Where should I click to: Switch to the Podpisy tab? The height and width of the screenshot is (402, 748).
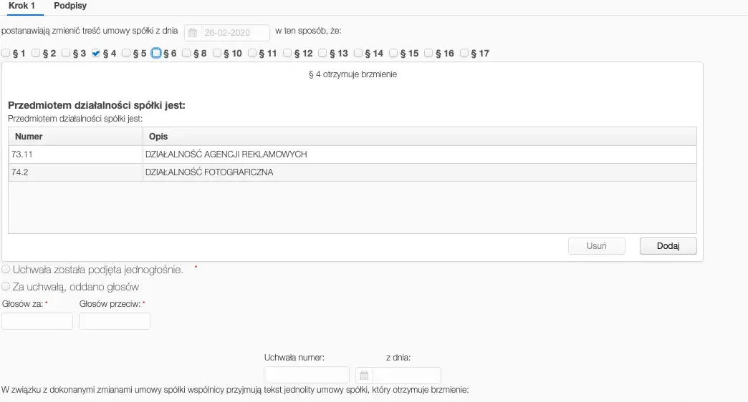[70, 6]
